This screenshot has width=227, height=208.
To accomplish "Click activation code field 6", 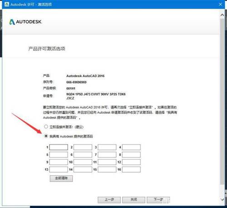I will click(x=83, y=154).
